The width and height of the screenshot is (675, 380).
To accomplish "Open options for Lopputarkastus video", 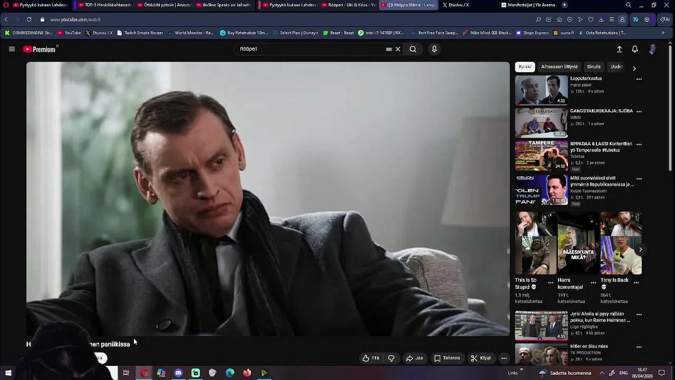I will tap(639, 79).
